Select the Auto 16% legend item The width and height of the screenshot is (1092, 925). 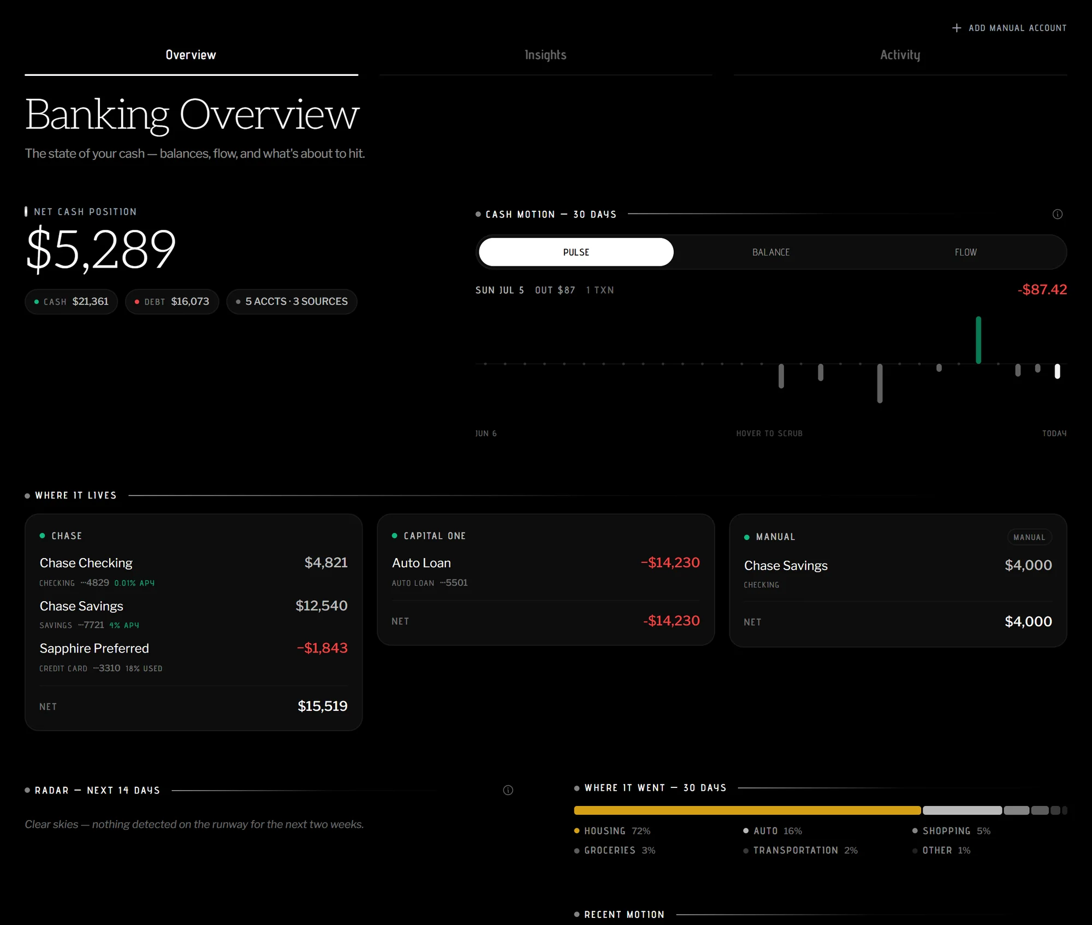(x=773, y=831)
